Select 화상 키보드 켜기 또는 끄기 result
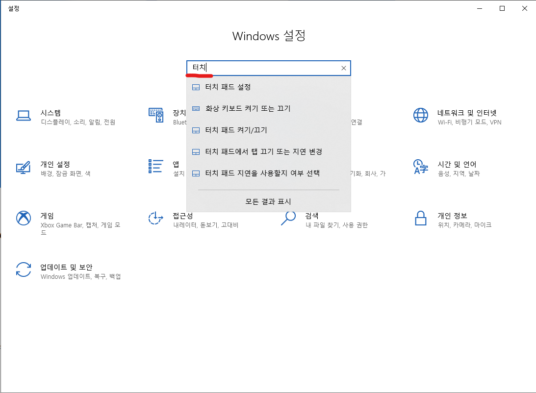The height and width of the screenshot is (393, 536). tap(269, 109)
